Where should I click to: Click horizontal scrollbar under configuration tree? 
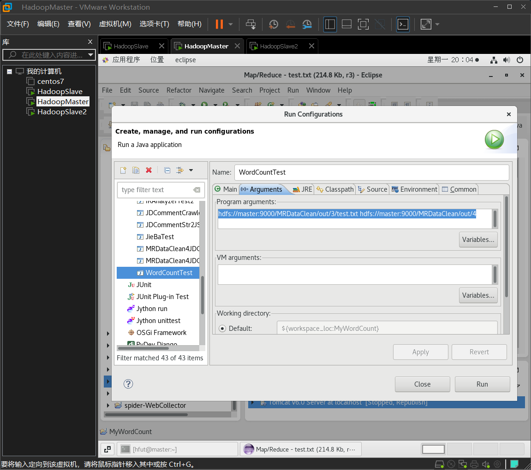click(143, 348)
